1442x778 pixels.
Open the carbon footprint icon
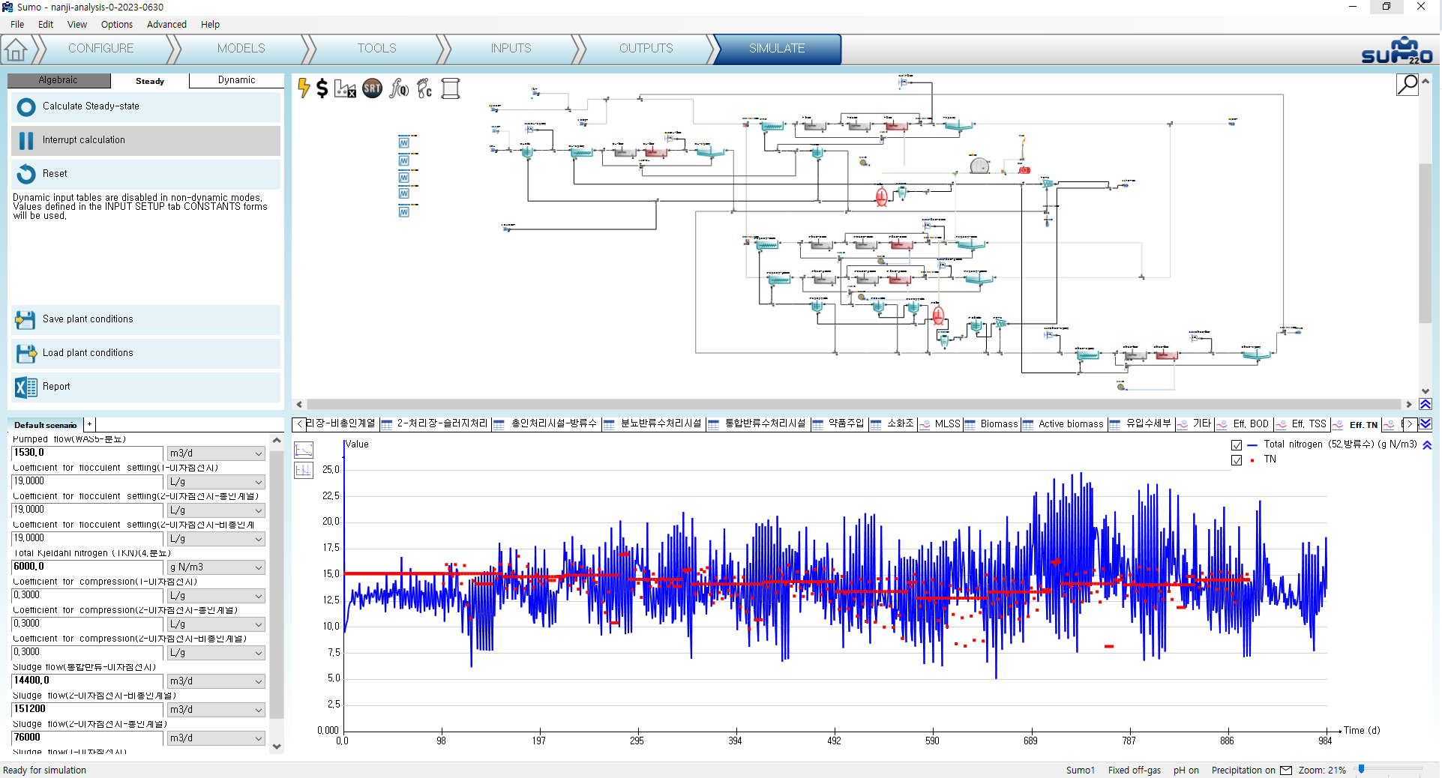tap(424, 88)
